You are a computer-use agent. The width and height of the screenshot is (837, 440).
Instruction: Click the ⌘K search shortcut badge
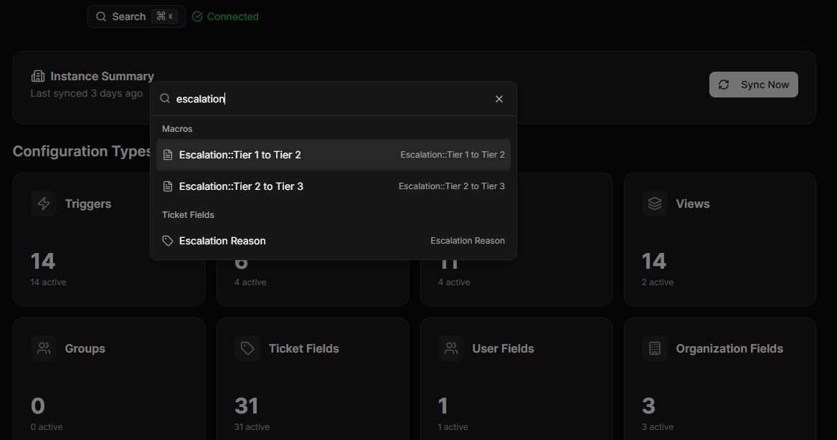(x=166, y=16)
